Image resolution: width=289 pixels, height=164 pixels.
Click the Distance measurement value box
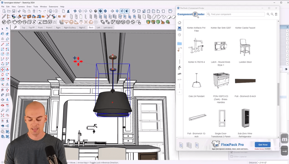click(x=273, y=162)
